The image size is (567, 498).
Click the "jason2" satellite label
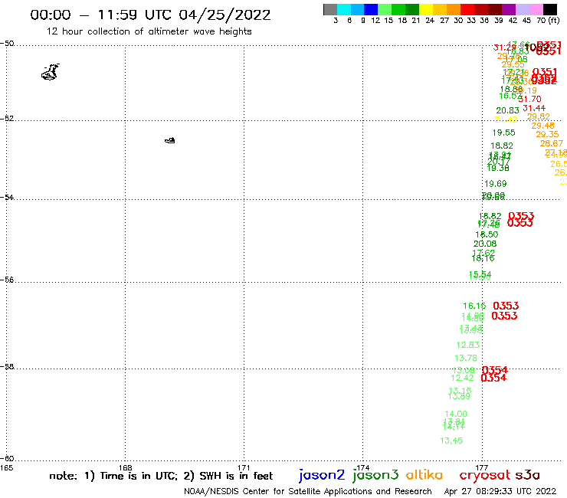point(322,475)
